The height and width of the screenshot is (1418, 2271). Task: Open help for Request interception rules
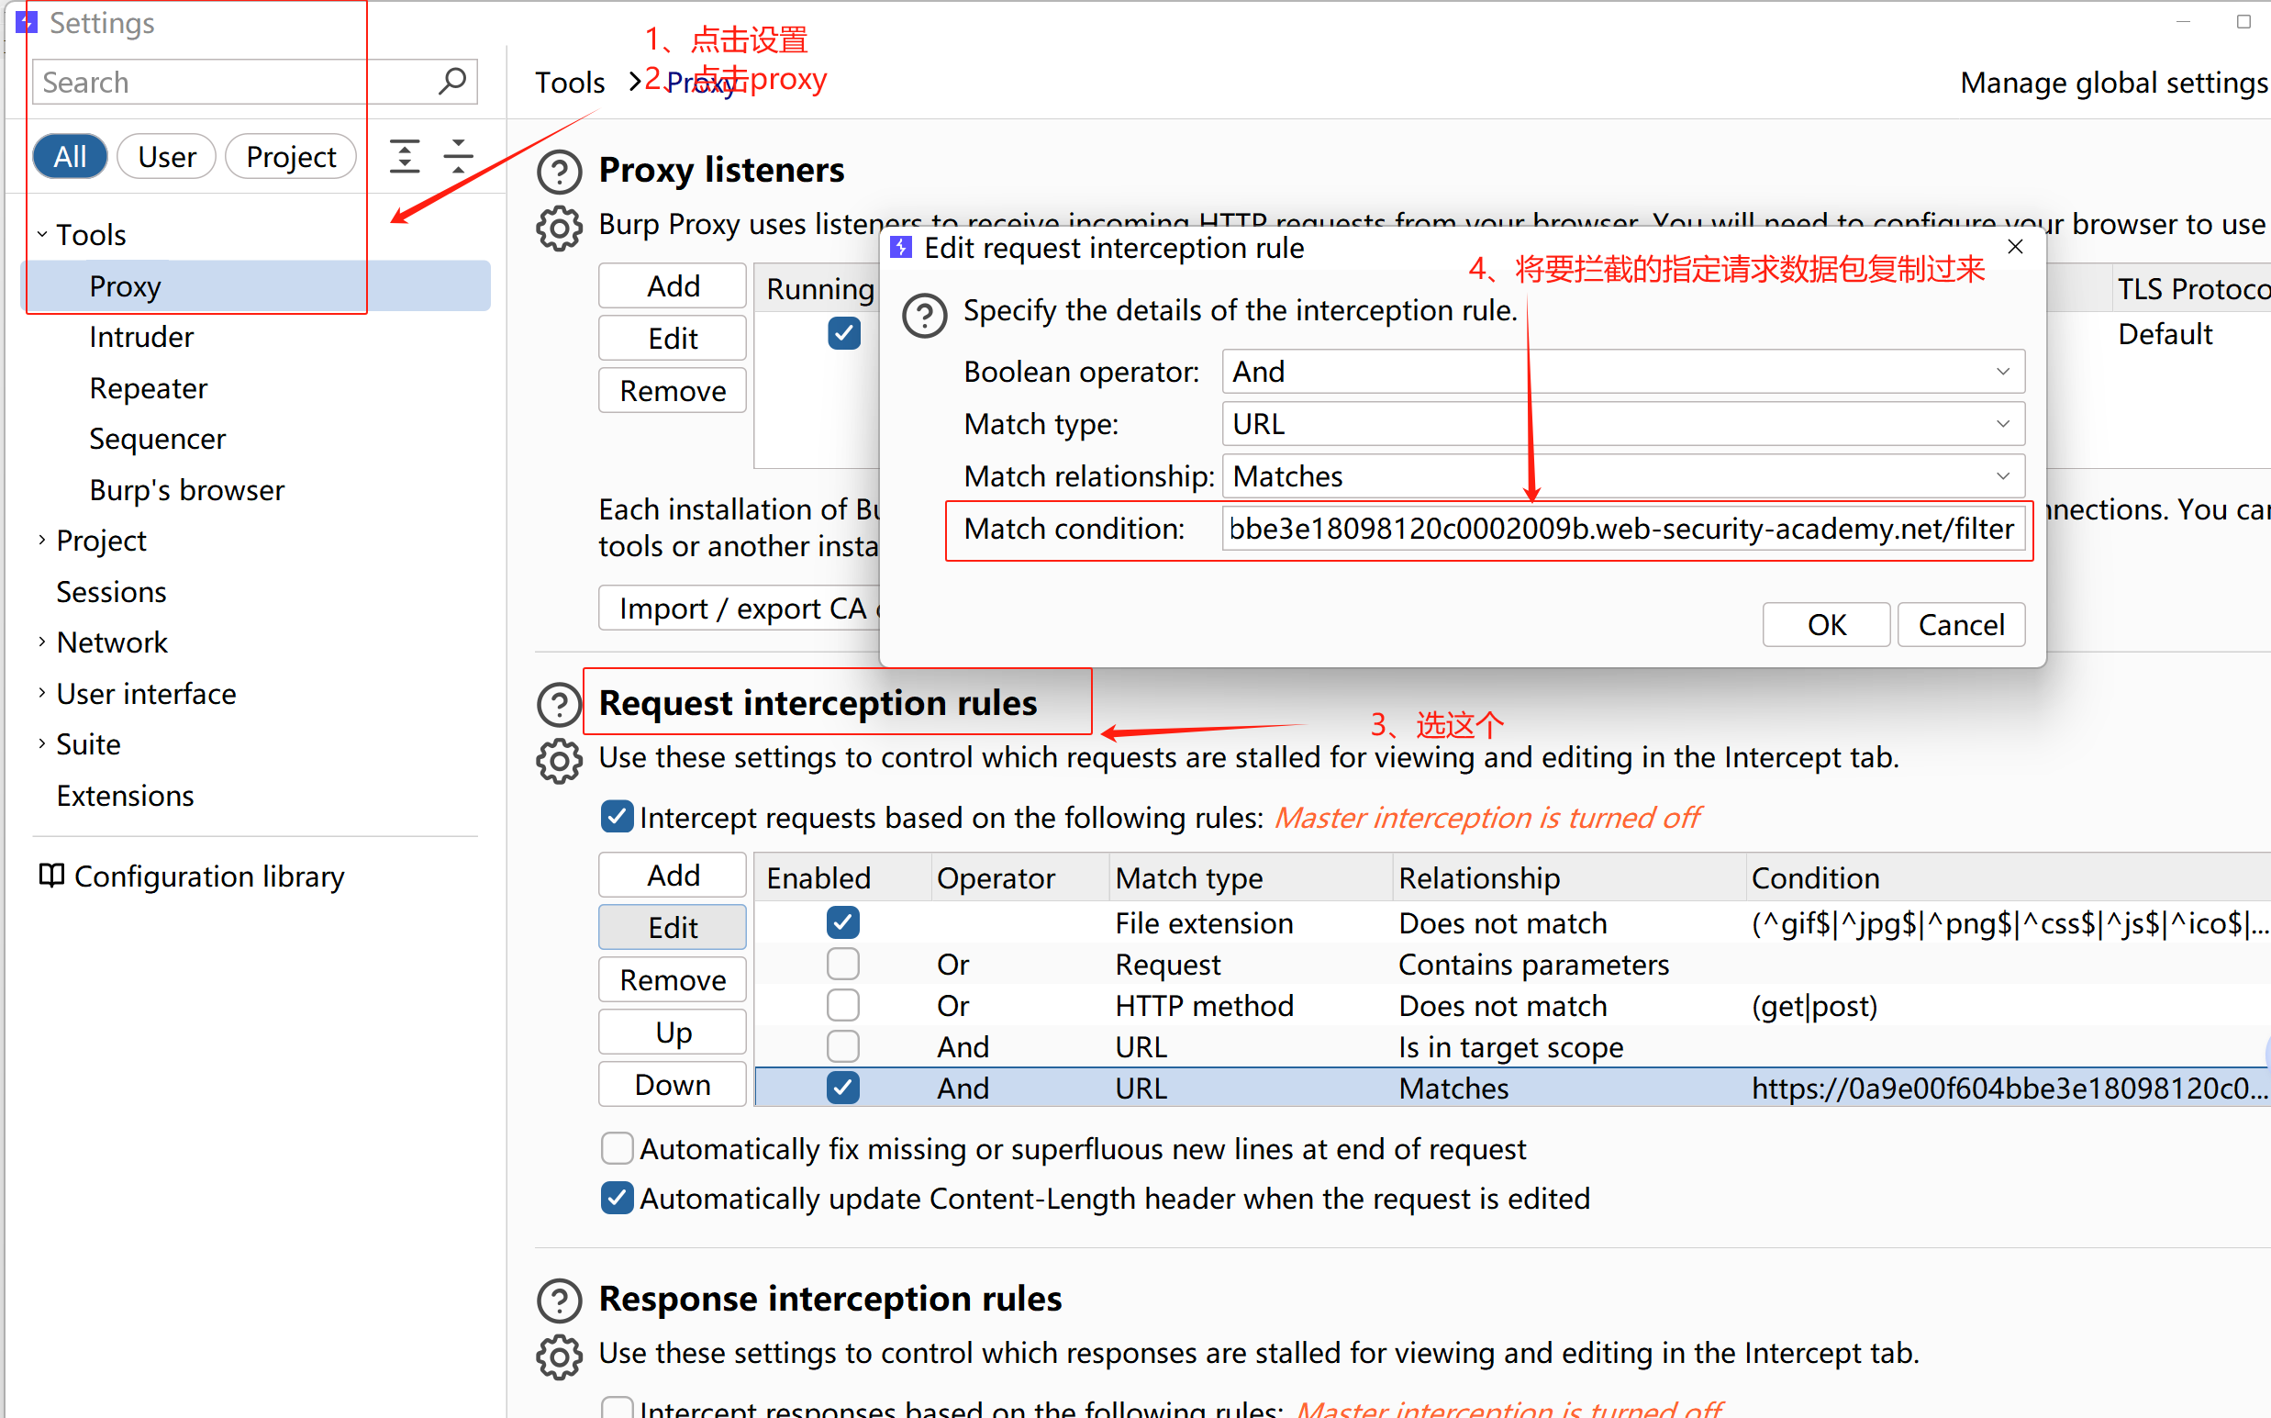click(x=559, y=704)
